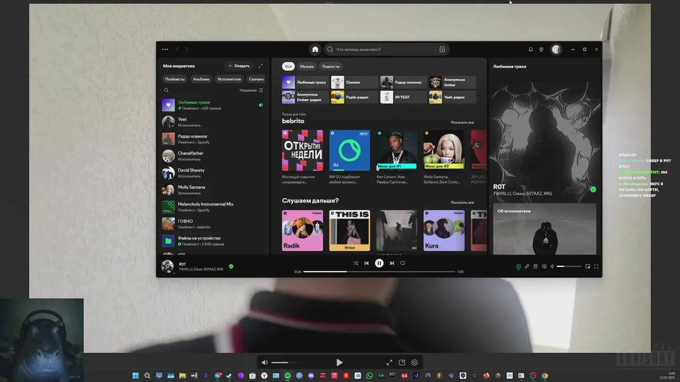Open Yeat: радио shortcut tile
Viewport: 680px width, 382px height.
pyautogui.click(x=453, y=97)
